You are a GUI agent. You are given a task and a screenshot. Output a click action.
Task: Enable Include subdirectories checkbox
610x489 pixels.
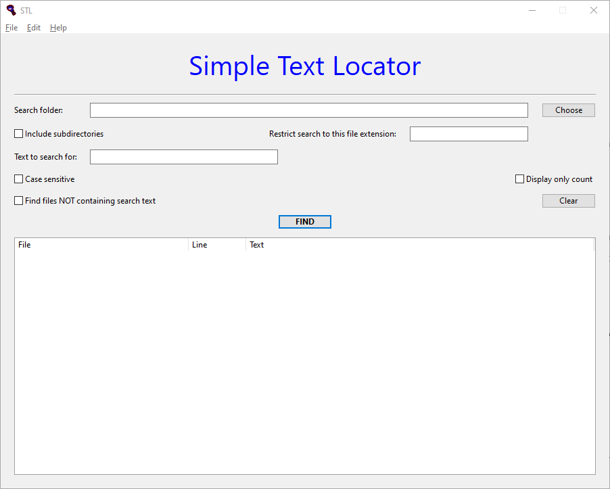pyautogui.click(x=19, y=134)
